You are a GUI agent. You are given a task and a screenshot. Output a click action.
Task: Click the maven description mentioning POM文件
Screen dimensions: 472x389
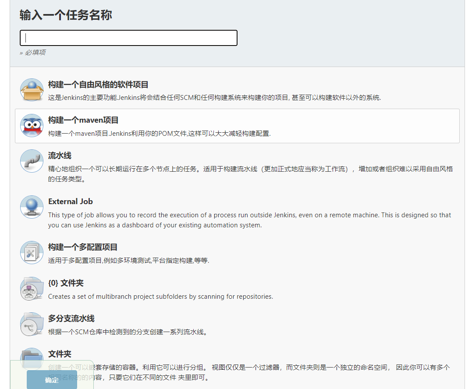click(x=160, y=134)
